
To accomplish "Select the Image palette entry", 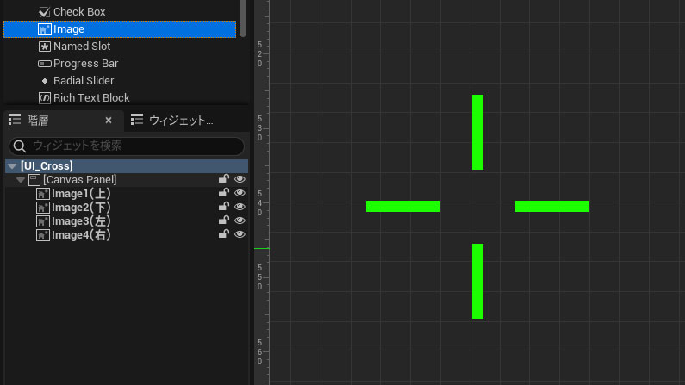I will [120, 29].
